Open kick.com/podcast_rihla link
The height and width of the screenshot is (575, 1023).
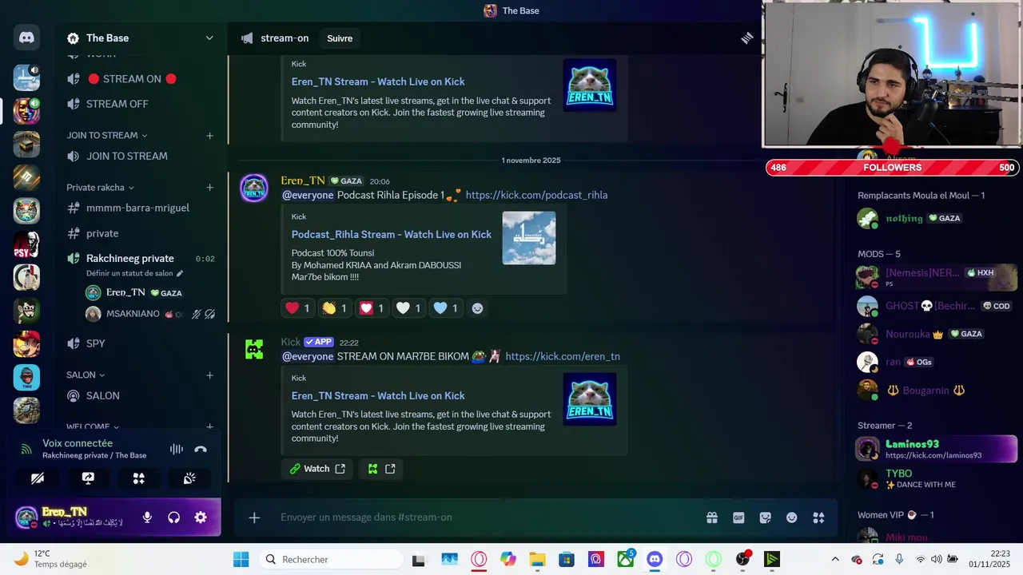click(x=536, y=195)
